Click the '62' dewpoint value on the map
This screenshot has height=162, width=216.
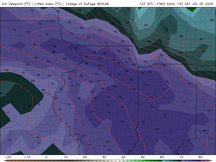146,25
